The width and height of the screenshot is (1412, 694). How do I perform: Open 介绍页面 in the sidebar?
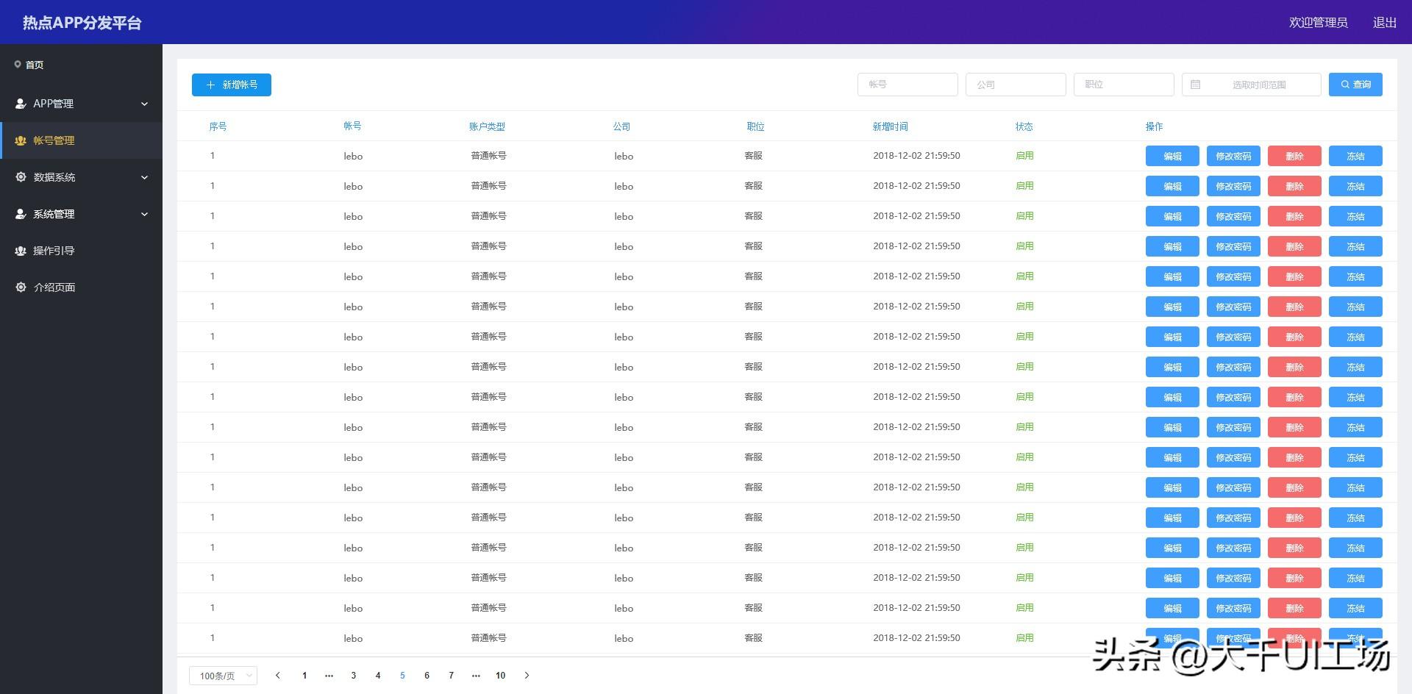(81, 287)
